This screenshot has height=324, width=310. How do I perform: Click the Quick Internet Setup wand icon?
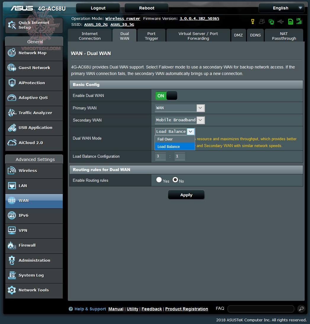pos(12,25)
